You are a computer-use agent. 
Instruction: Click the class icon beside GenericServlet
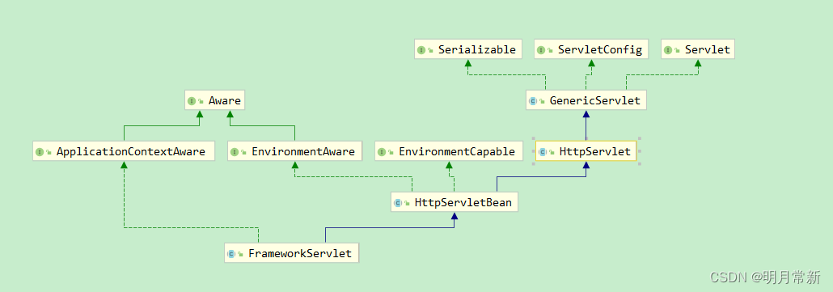click(533, 101)
